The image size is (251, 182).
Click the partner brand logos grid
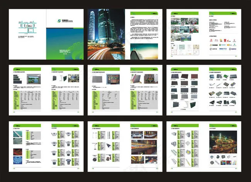pyautogui.click(x=223, y=45)
